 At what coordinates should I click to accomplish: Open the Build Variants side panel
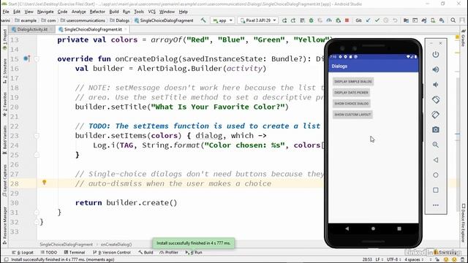pyautogui.click(x=4, y=140)
